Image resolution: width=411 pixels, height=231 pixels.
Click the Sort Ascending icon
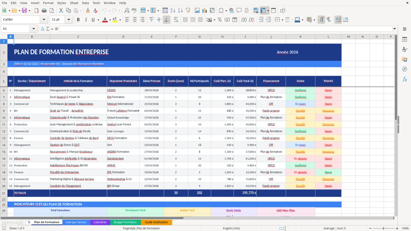(173, 10)
